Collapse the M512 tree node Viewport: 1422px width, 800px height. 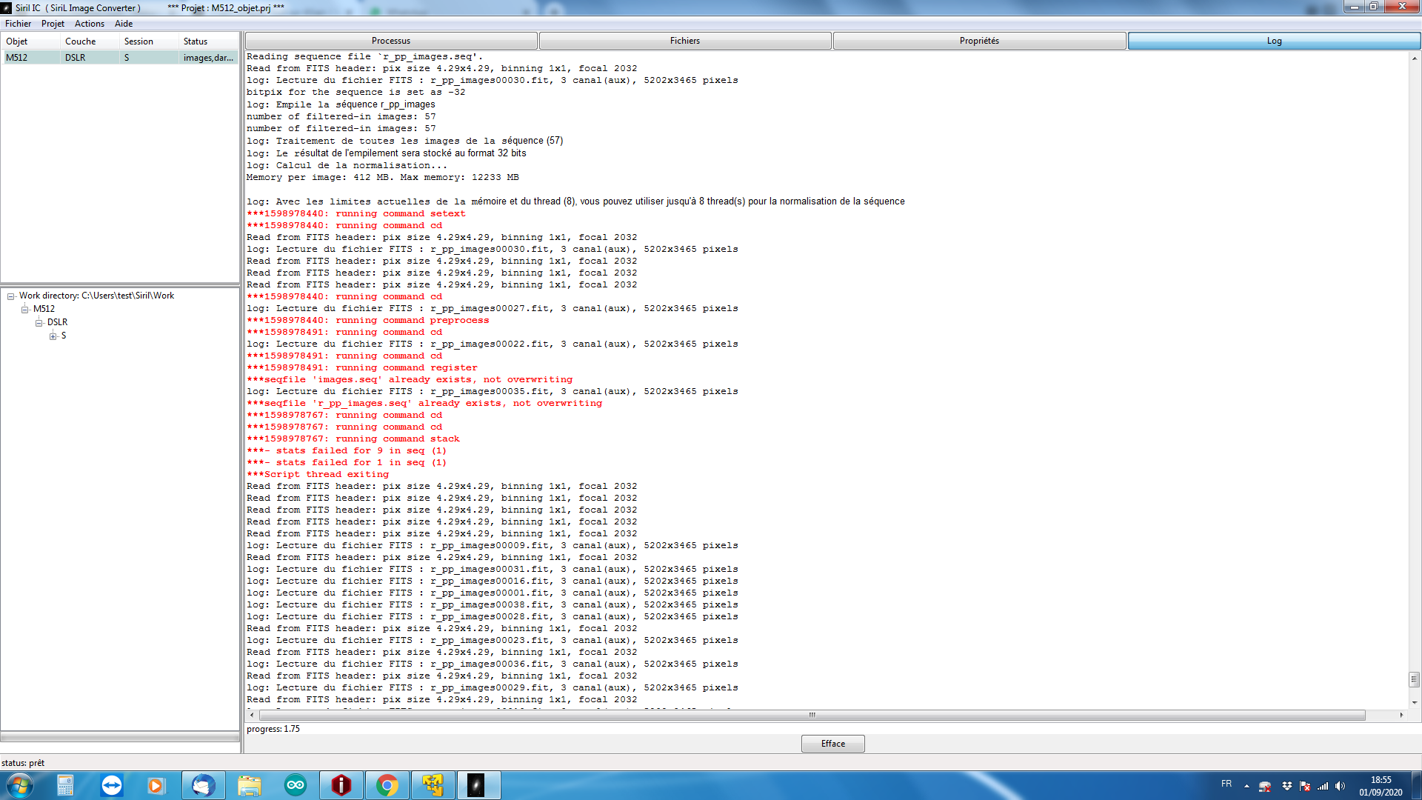25,310
